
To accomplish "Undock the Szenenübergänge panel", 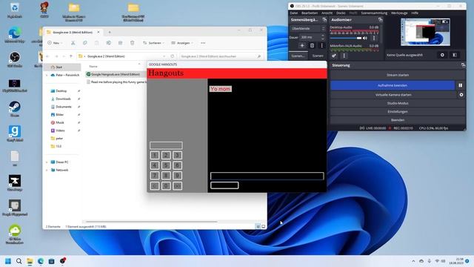I will point(324,20).
